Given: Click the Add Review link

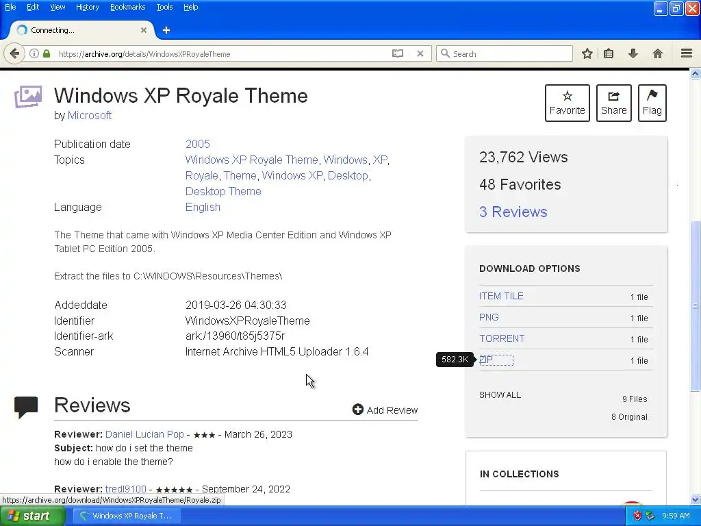Looking at the screenshot, I should tap(385, 410).
